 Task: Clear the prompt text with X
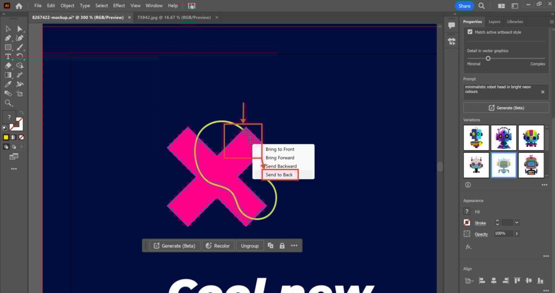click(x=543, y=92)
